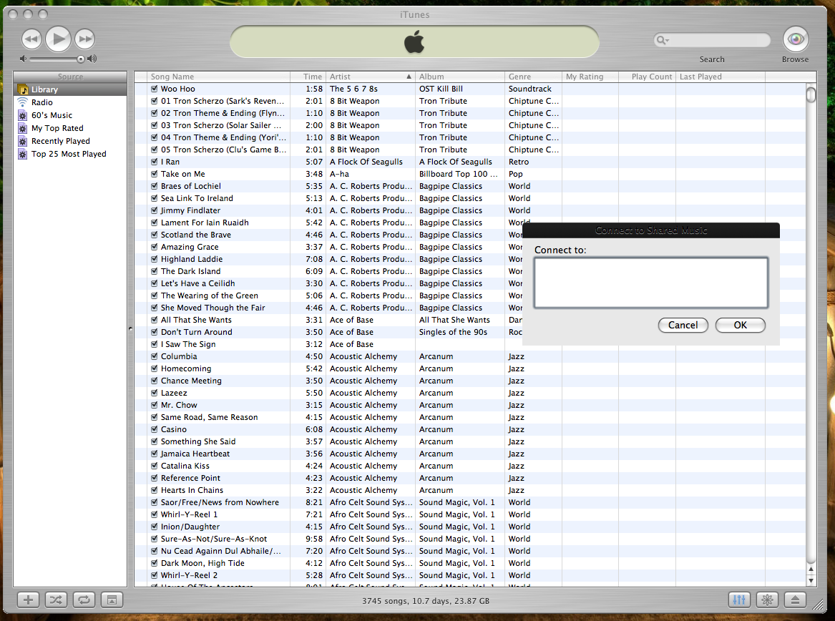The height and width of the screenshot is (621, 835).
Task: Click the status bar song count text
Action: pyautogui.click(x=426, y=601)
